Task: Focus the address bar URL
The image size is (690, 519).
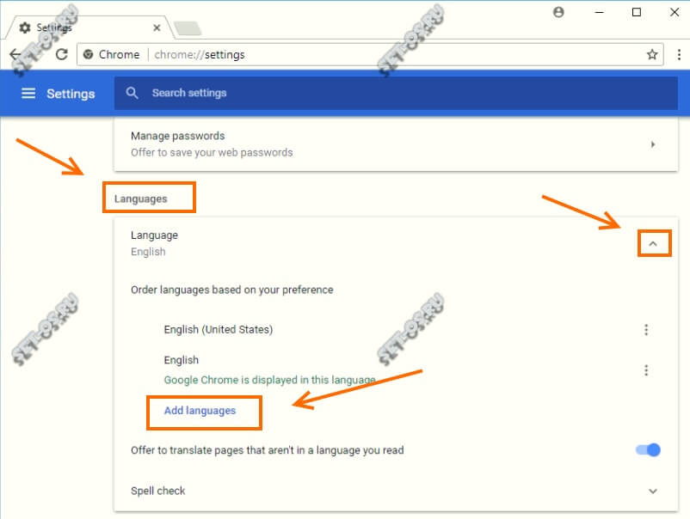Action: [x=200, y=54]
